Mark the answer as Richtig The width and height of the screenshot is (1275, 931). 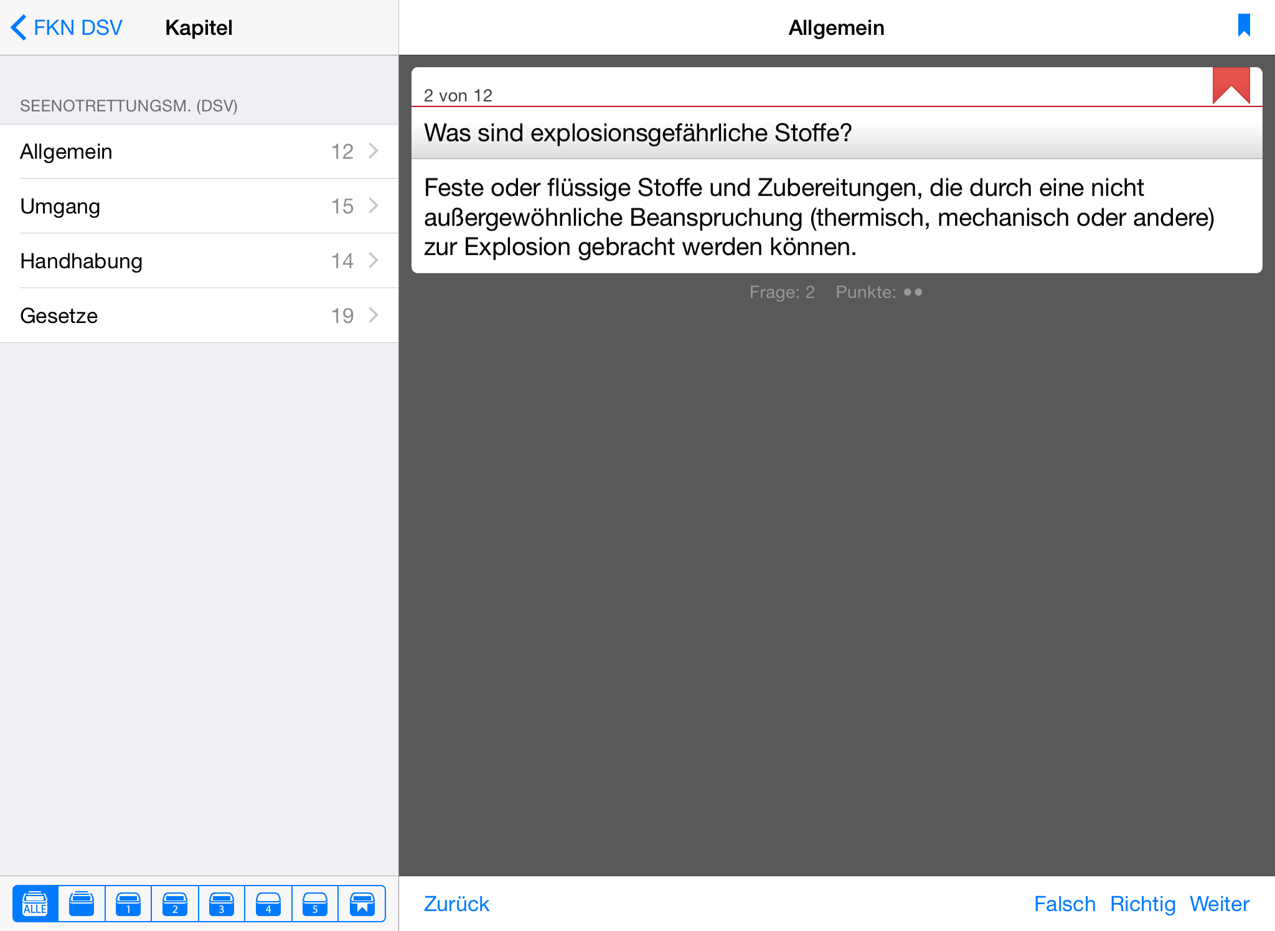click(x=1143, y=904)
